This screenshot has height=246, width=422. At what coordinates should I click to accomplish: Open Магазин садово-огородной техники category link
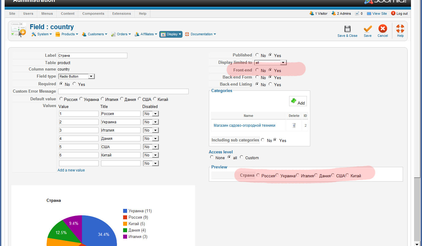pyautogui.click(x=244, y=125)
